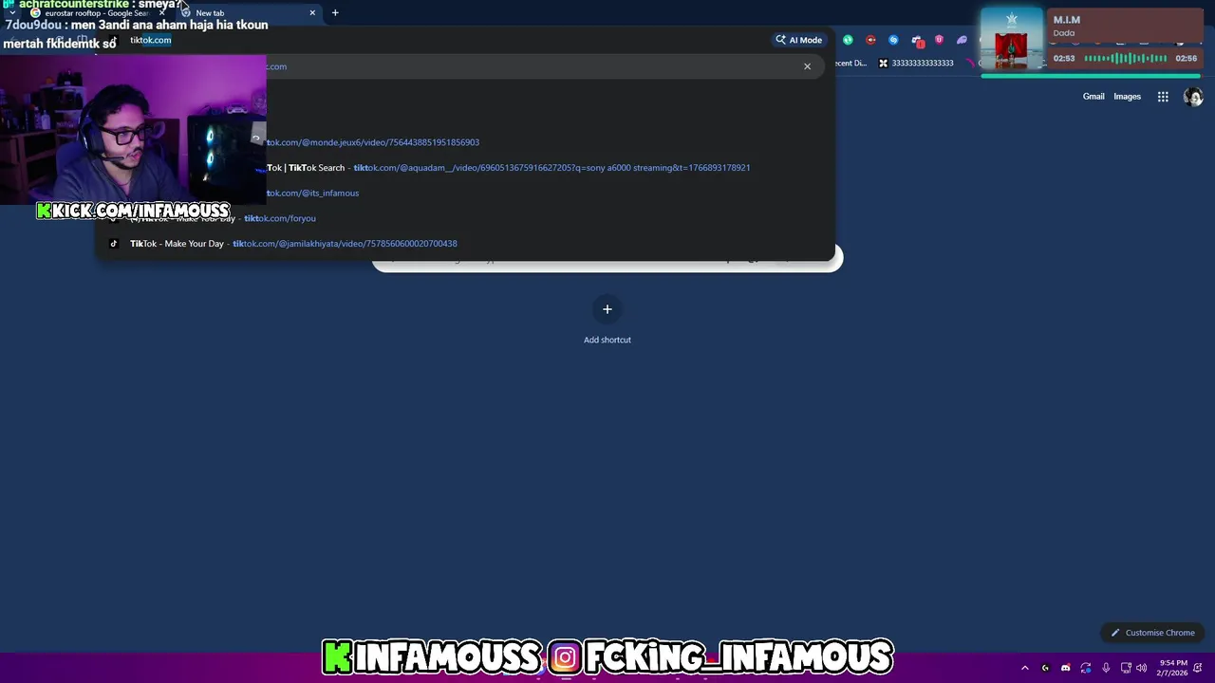Click the M.I.M album art thumbnail
The width and height of the screenshot is (1215, 683).
[x=1011, y=40]
